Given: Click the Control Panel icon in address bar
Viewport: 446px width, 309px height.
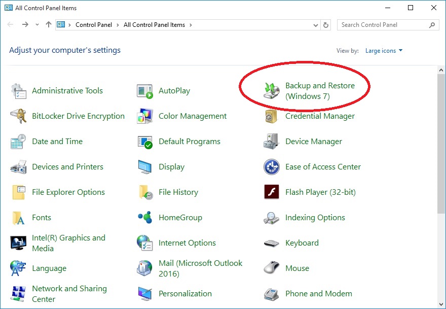Looking at the screenshot, I should pos(61,25).
